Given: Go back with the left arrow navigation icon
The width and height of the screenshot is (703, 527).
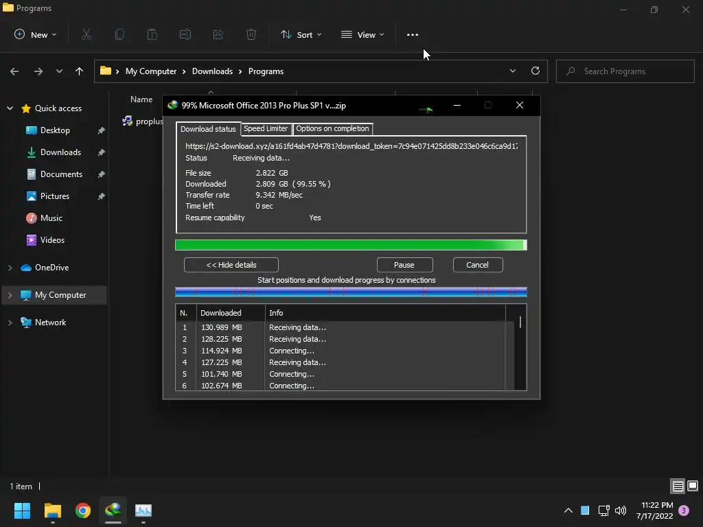Looking at the screenshot, I should pyautogui.click(x=14, y=71).
